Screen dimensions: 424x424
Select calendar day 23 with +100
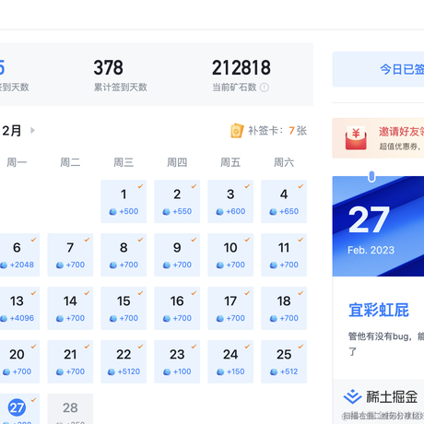(177, 361)
